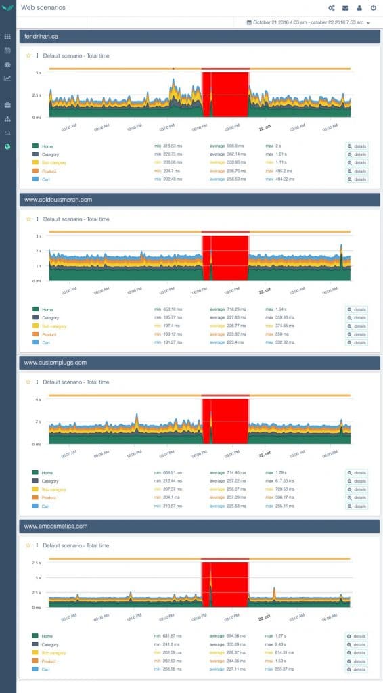Open the dashboard gauge sidebar icon

(x=7, y=64)
